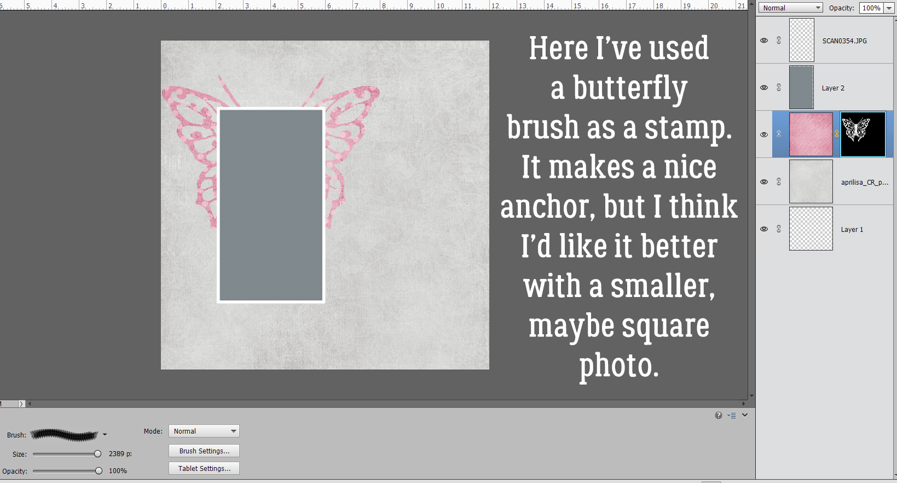Select the pink texture layer thumbnail
Viewport: 897px width, 483px height.
pos(811,135)
